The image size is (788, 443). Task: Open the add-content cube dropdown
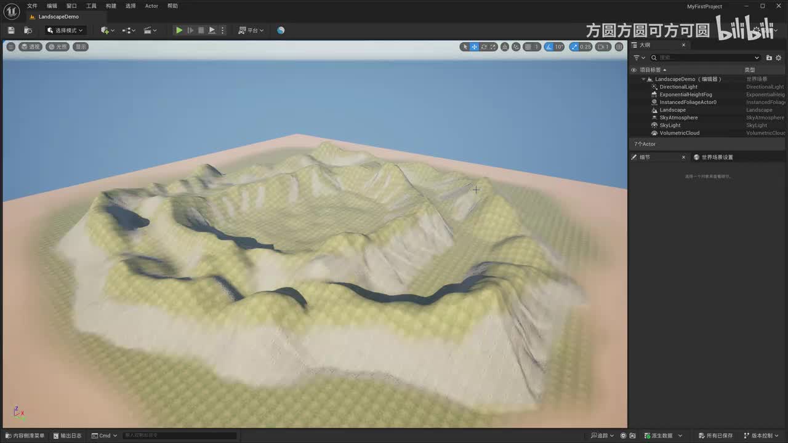click(x=108, y=30)
